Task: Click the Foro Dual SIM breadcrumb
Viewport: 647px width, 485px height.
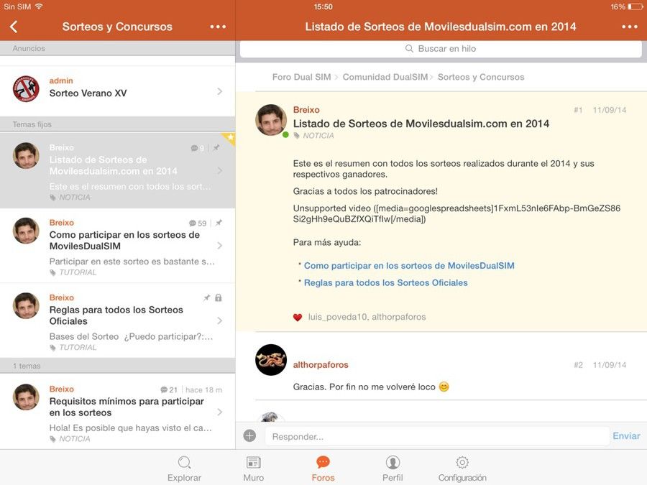Action: [302, 77]
